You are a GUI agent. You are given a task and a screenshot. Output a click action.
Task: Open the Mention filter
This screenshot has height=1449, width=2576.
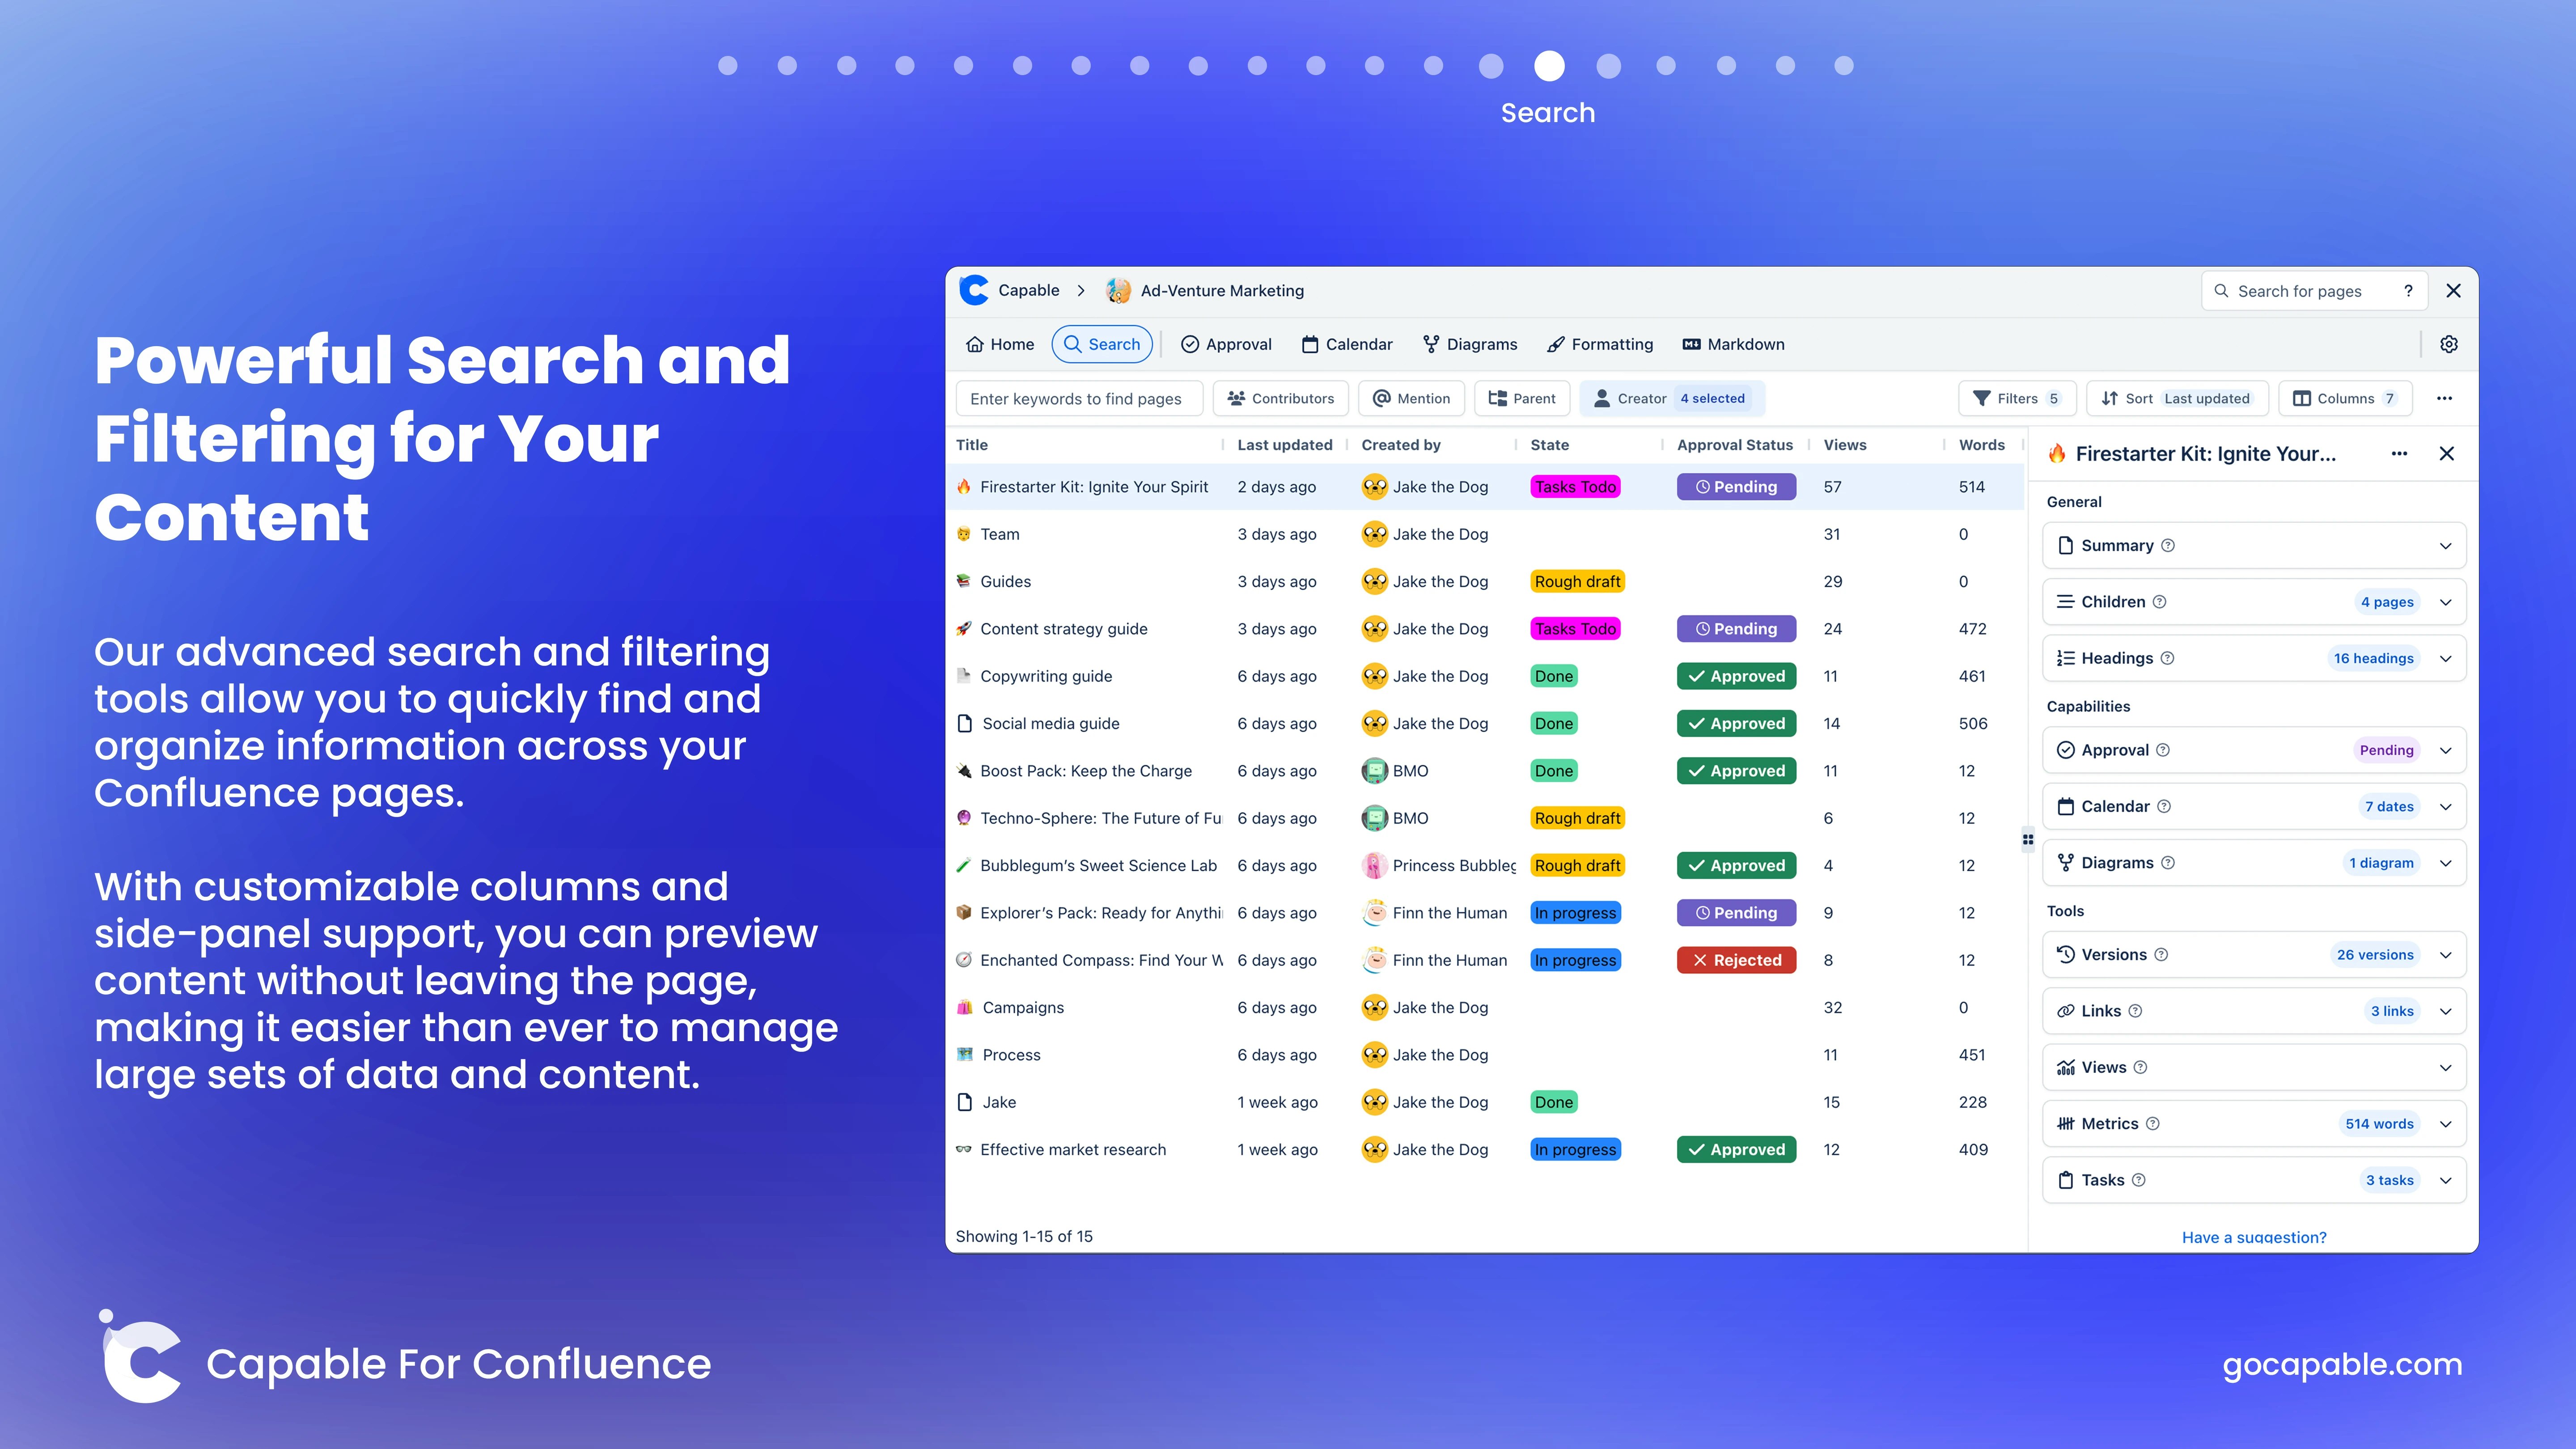(1412, 398)
